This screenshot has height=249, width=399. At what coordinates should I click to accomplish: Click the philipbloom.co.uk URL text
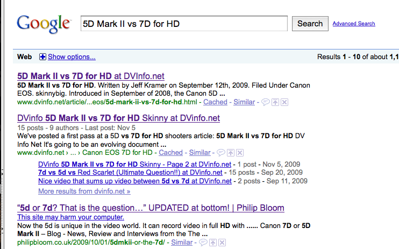point(91,243)
